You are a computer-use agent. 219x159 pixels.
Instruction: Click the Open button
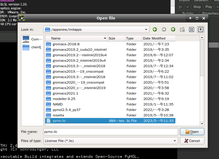[x=192, y=132]
